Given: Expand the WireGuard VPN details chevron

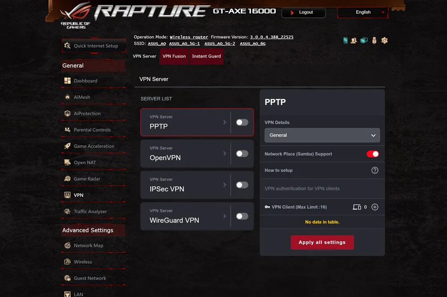Looking at the screenshot, I should 225,216.
